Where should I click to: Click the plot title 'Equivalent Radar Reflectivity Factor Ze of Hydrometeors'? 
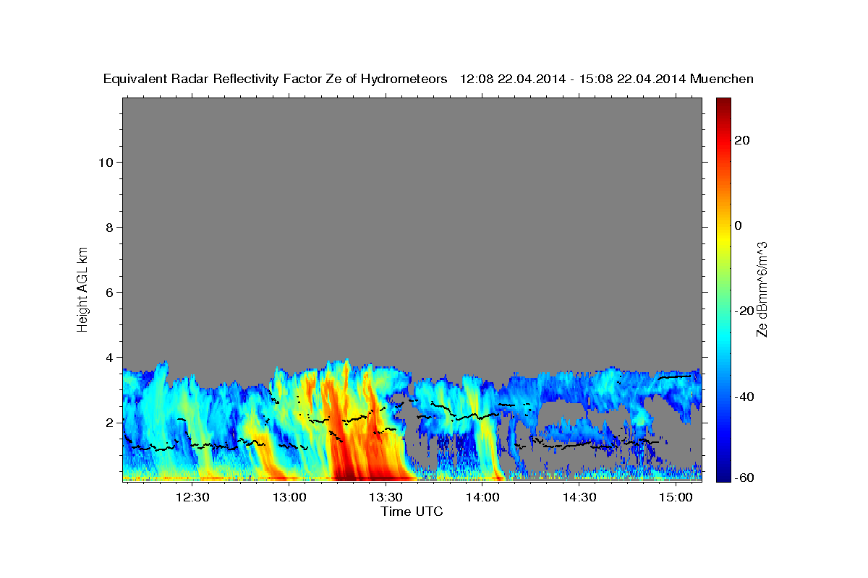275,79
